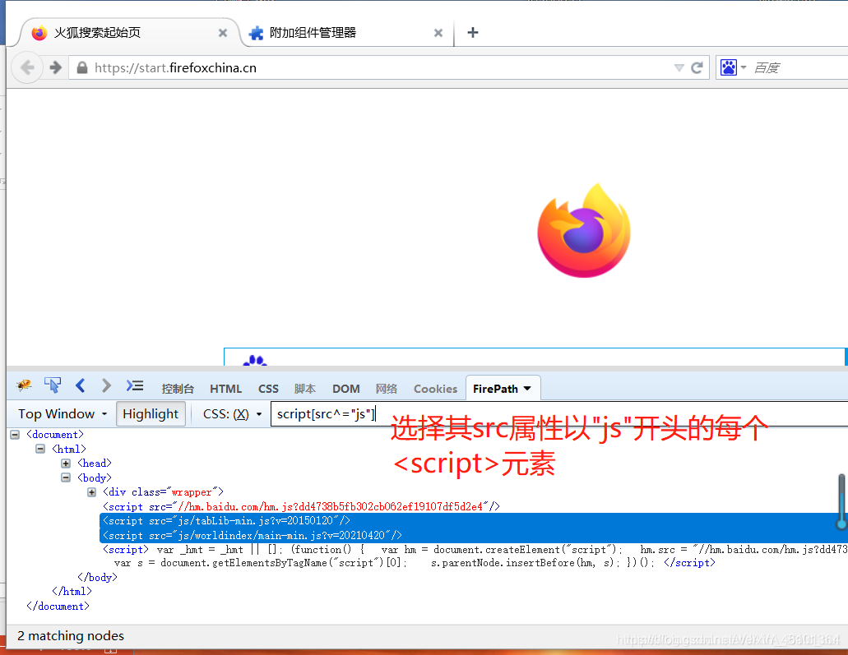Click the '2 matching nodes' status text
Image resolution: width=848 pixels, height=655 pixels.
coord(71,635)
